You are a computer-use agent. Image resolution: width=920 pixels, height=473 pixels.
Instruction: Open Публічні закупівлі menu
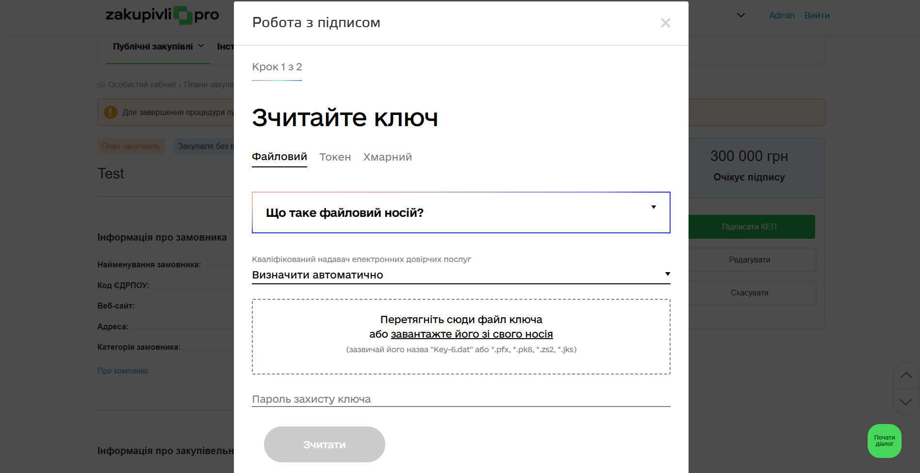[158, 47]
